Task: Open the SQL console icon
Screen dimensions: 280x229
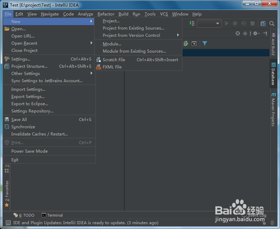Action: click(194, 43)
